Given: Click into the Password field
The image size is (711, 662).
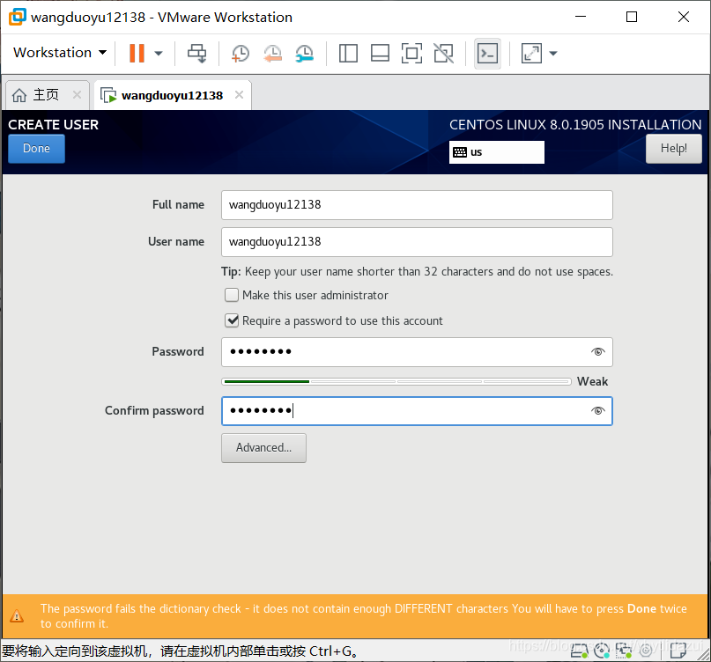Looking at the screenshot, I should (x=417, y=352).
